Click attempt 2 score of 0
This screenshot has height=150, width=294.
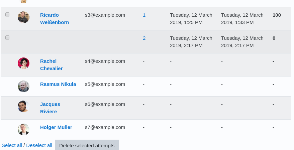274,38
